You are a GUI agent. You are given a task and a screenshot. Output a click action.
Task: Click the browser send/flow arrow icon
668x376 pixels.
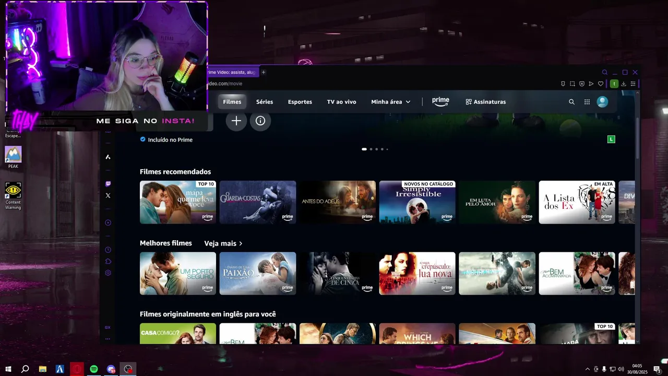pyautogui.click(x=591, y=84)
